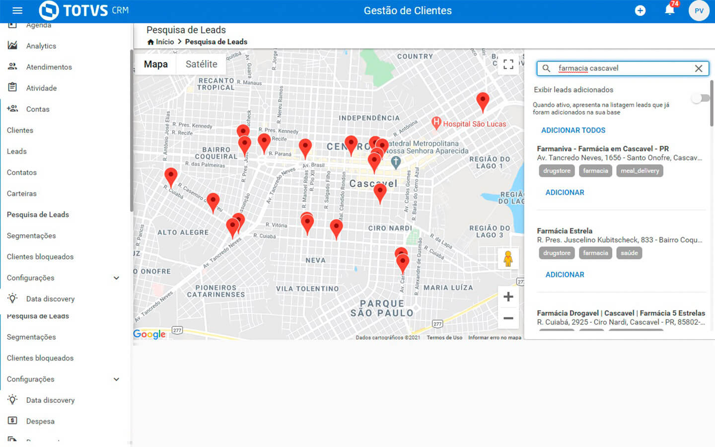Switch map to Satélite view

click(201, 64)
